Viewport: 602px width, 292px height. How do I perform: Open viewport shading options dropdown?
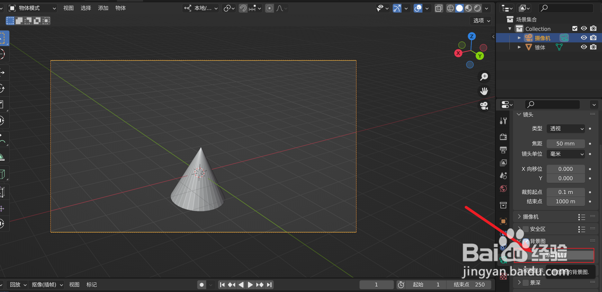(487, 8)
